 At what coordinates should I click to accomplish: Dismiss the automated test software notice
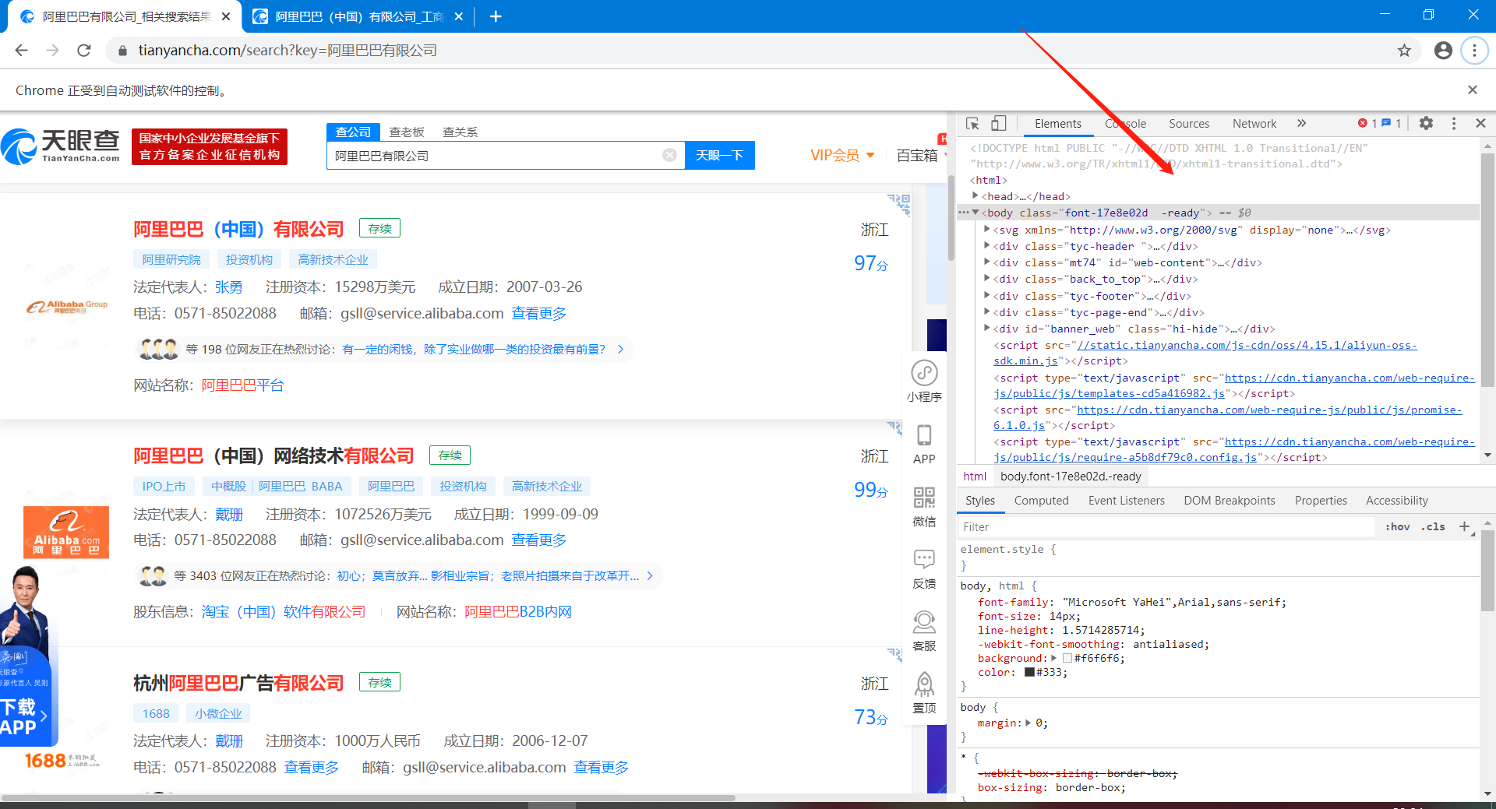point(1472,90)
